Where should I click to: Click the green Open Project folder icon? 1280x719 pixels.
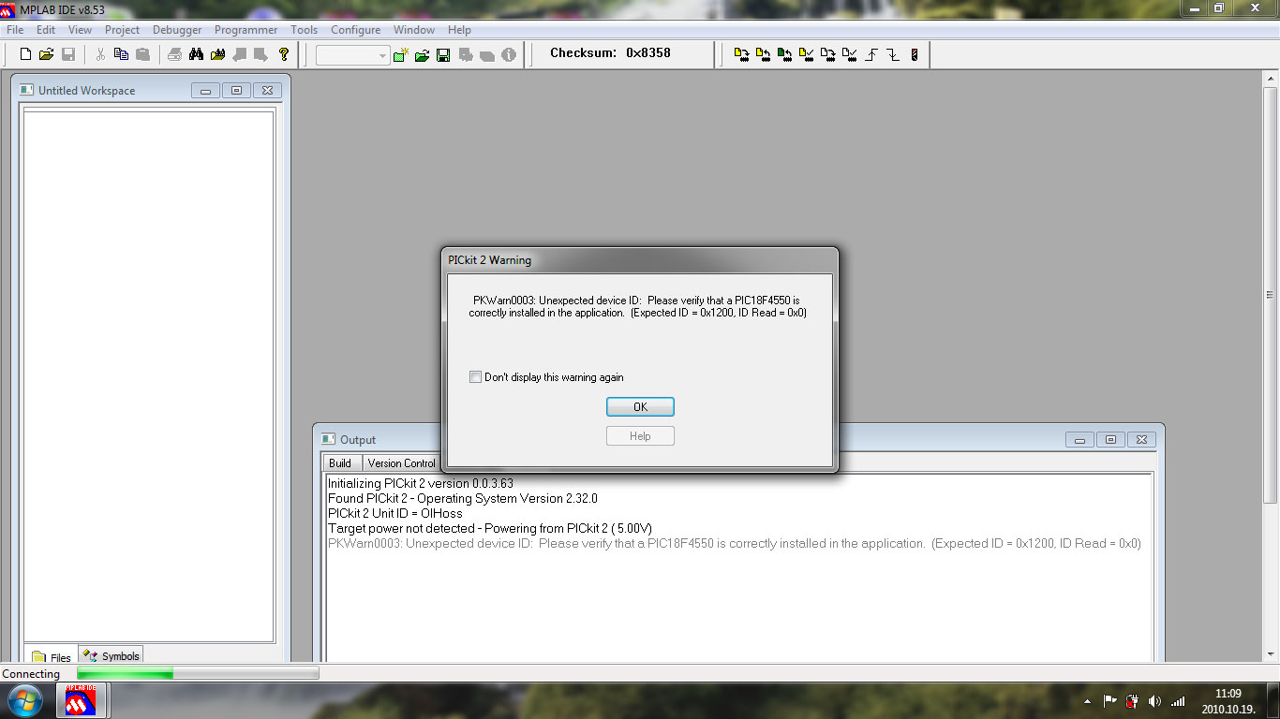tap(422, 55)
